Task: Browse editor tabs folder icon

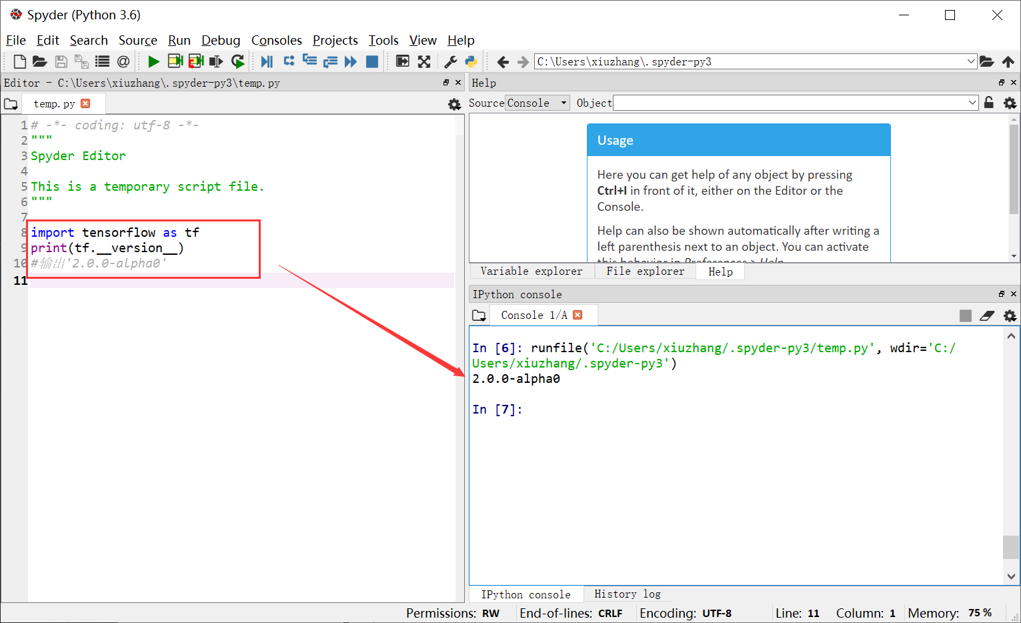Action: tap(11, 104)
